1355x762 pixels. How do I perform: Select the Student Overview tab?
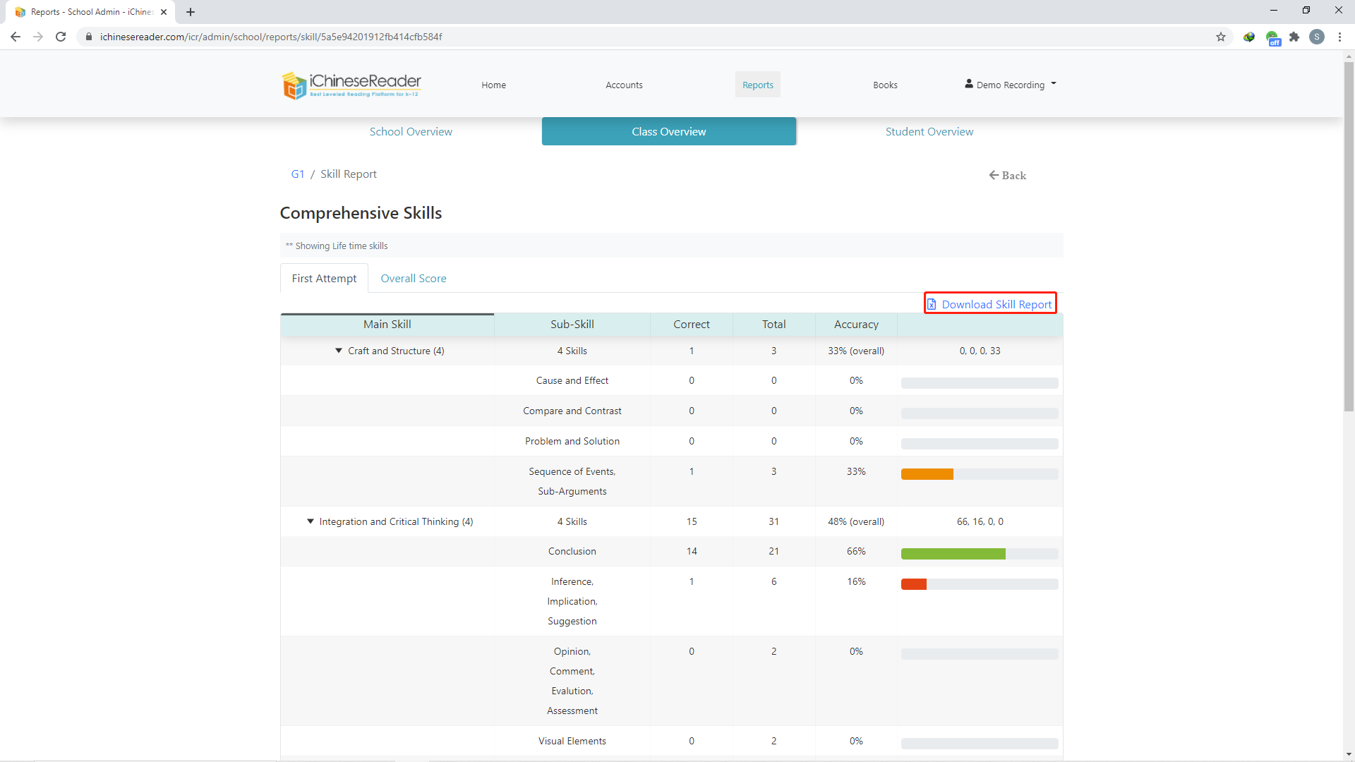point(929,132)
